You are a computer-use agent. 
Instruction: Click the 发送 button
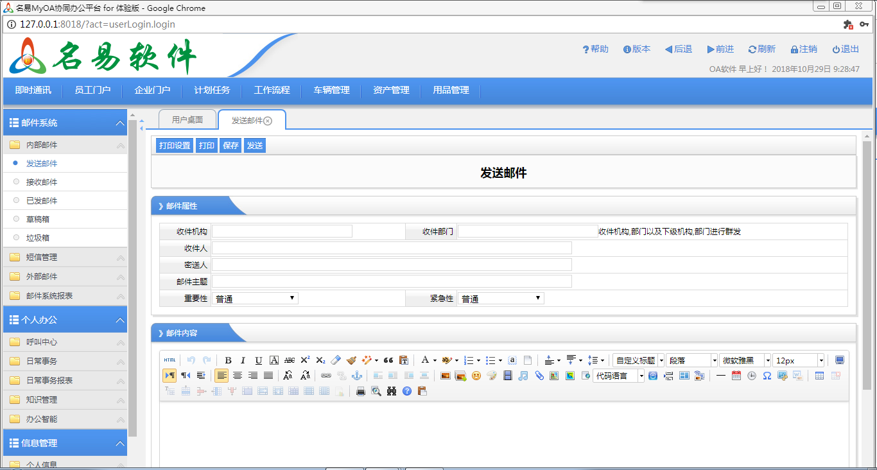[255, 146]
